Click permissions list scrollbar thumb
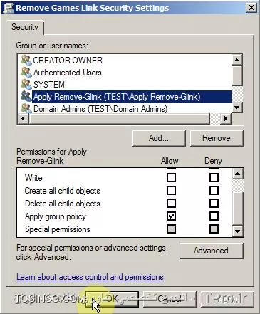The image size is (260, 314). [238, 208]
